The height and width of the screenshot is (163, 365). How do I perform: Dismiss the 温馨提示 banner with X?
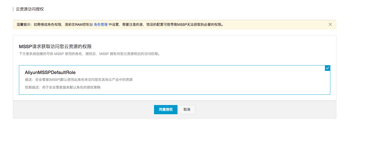pos(330,24)
